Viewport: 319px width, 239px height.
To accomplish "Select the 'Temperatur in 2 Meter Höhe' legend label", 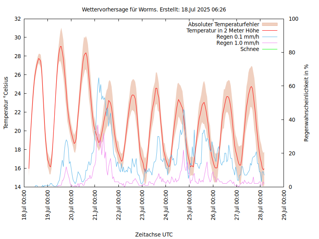I will [223, 31].
